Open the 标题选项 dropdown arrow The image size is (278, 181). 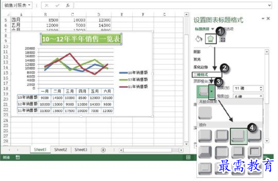coord(213,29)
